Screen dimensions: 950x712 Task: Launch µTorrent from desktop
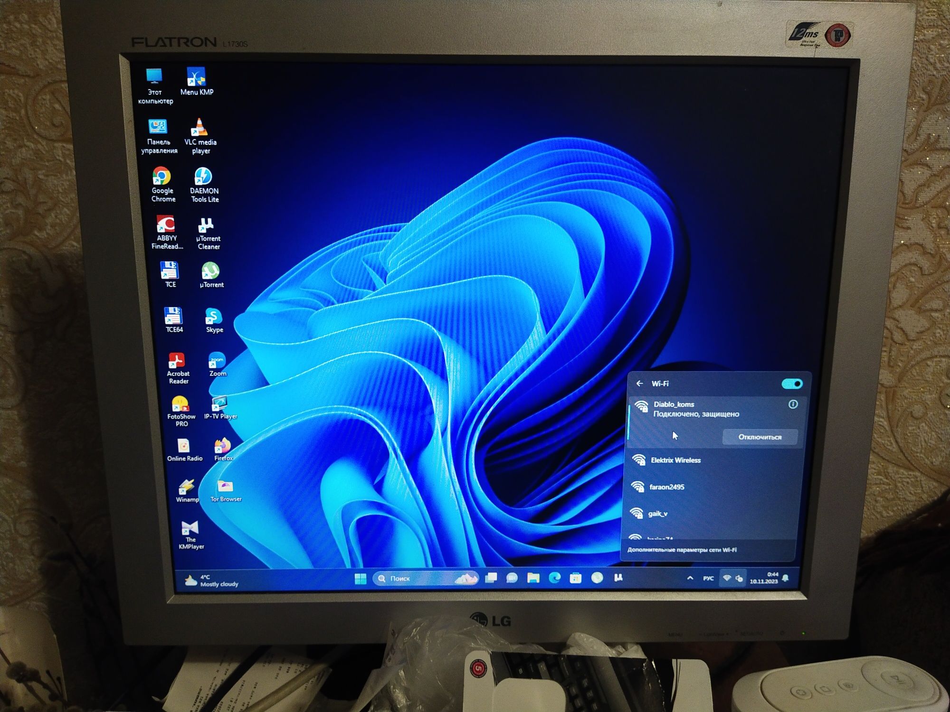(211, 275)
